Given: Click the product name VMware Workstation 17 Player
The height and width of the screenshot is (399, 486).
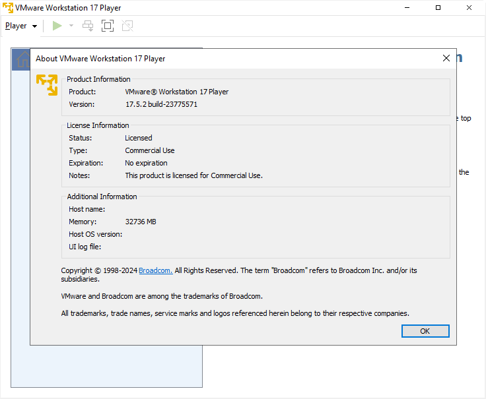Looking at the screenshot, I should [x=177, y=92].
